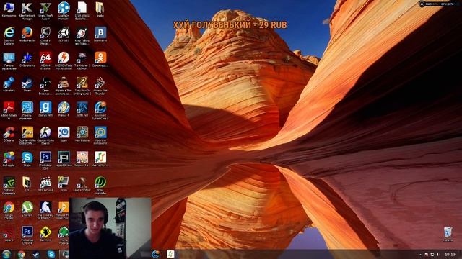Open the Google Chrome desktop shortcut
Viewport: 462px width, 259px height.
[x=9, y=210]
